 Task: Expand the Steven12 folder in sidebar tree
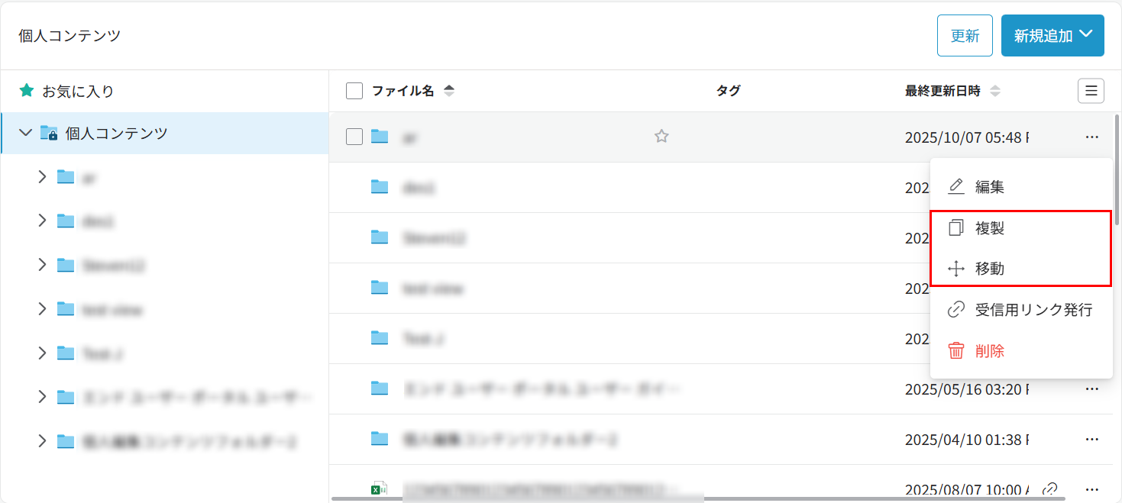click(42, 265)
